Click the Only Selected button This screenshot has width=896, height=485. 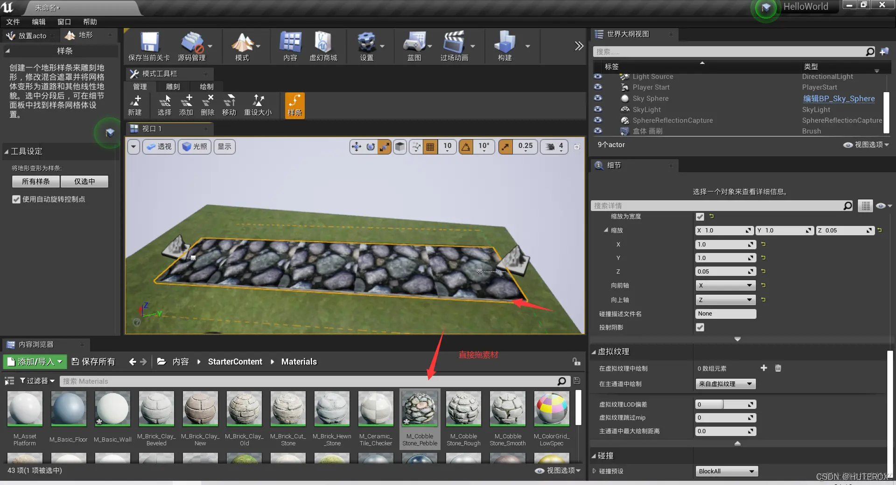coord(84,182)
